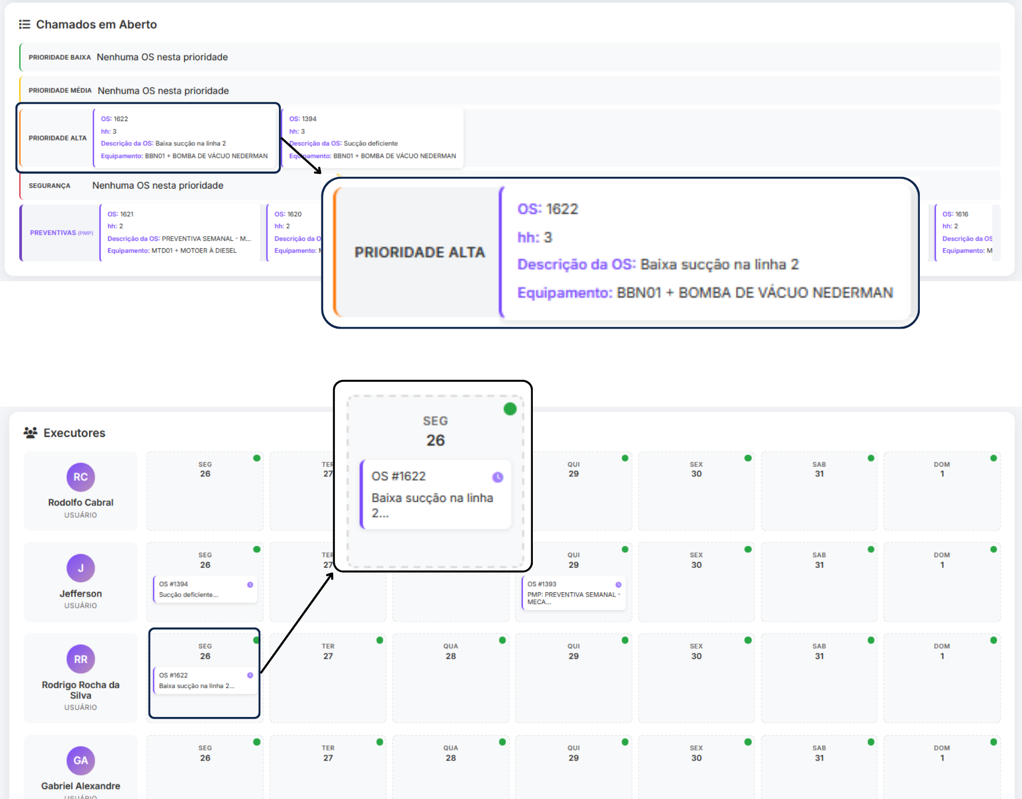Image resolution: width=1022 pixels, height=799 pixels.
Task: Select Rodrigo's TER 27 day cell
Action: (x=328, y=678)
